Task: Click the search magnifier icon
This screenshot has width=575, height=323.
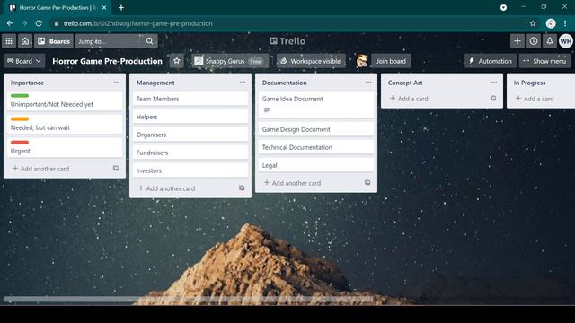Action: 150,41
